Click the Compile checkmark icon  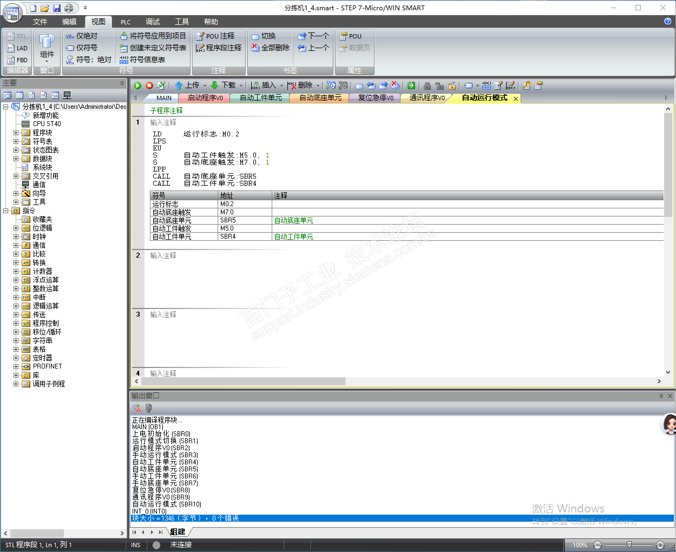[x=161, y=86]
